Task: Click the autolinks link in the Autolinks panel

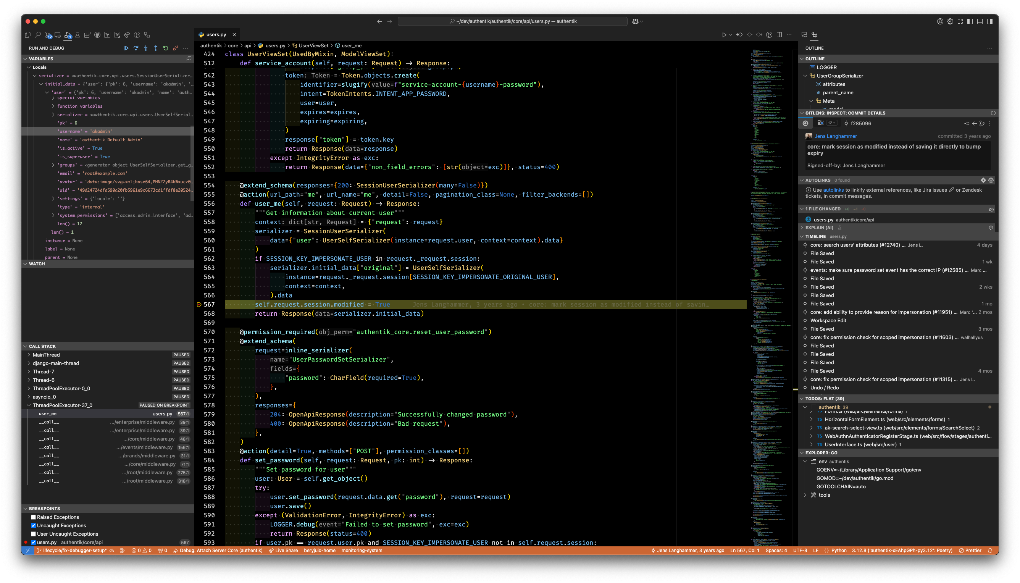Action: click(x=834, y=190)
